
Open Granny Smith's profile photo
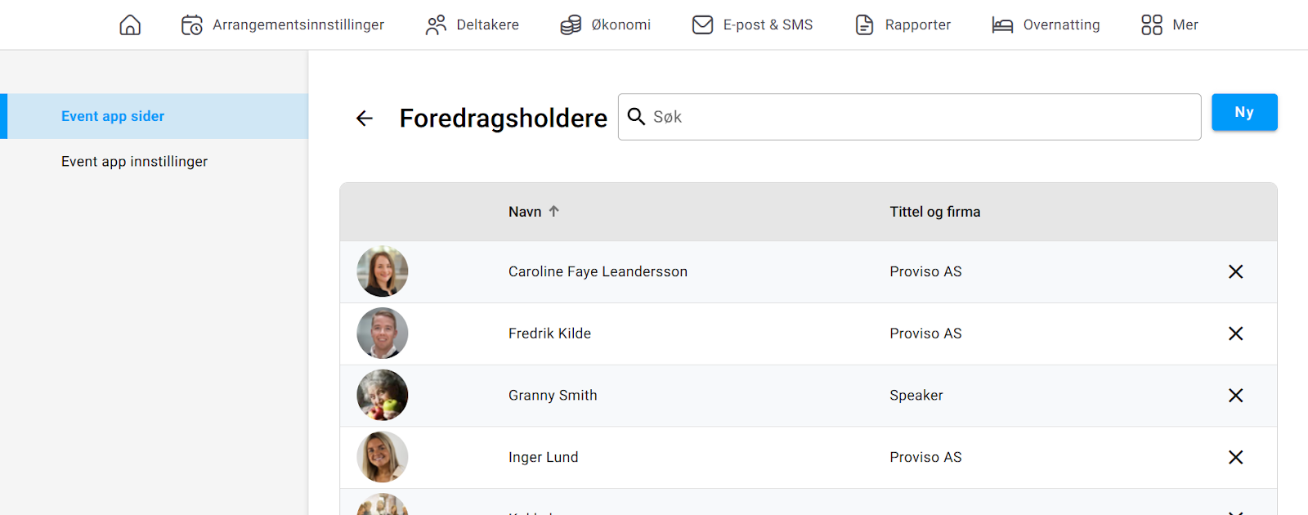[x=383, y=395]
